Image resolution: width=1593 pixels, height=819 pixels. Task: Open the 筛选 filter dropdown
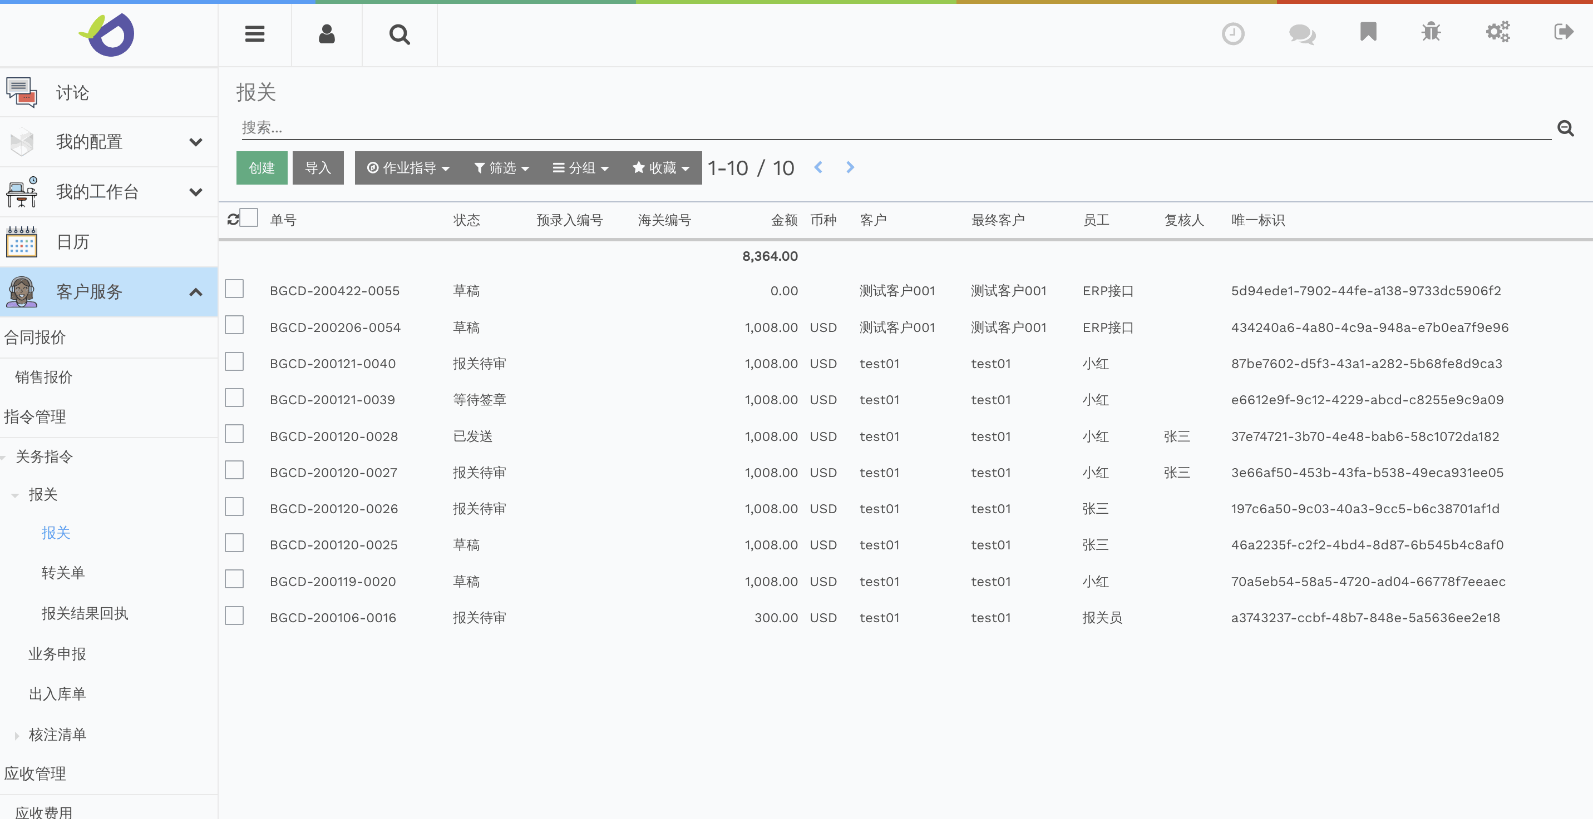501,167
